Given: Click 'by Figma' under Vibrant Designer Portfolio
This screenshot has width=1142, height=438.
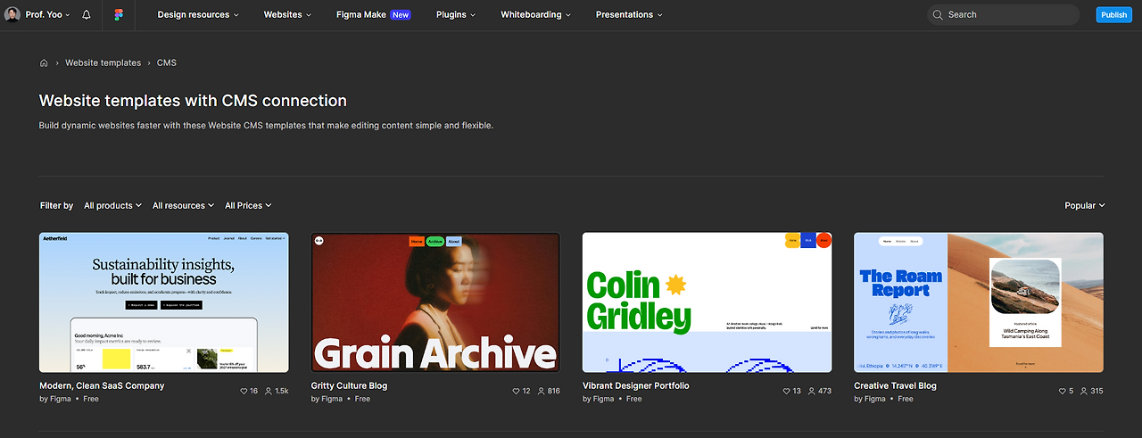Looking at the screenshot, I should click(x=600, y=400).
